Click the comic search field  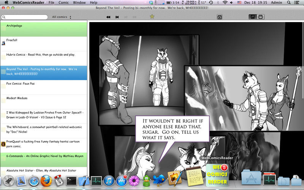click(x=24, y=17)
